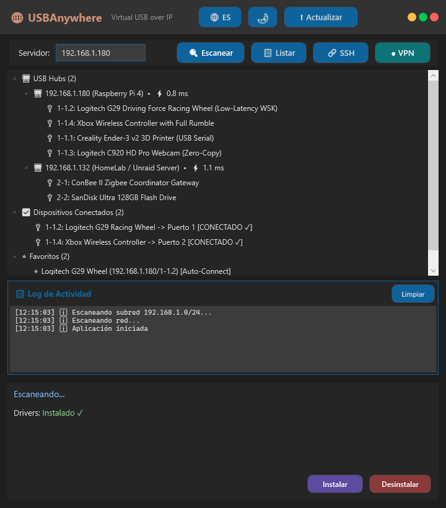This screenshot has width=446, height=508.
Task: Click log text 'Escaneando subred 192.168.1.0/24...'
Action: [x=141, y=313]
